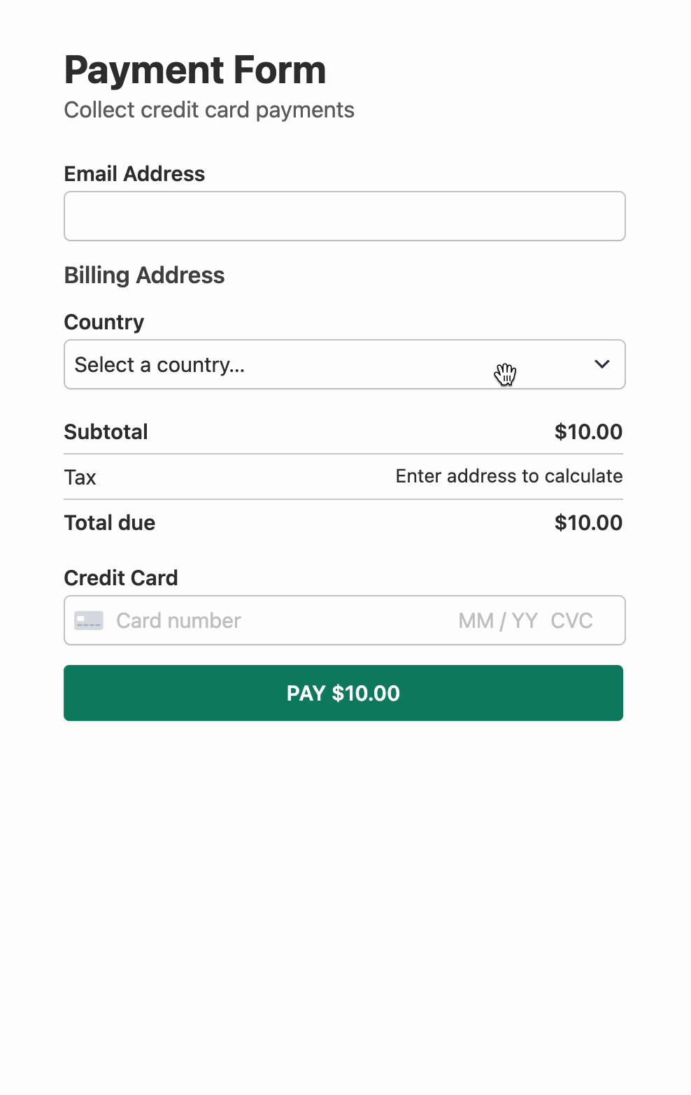Click the CVC field

571,621
